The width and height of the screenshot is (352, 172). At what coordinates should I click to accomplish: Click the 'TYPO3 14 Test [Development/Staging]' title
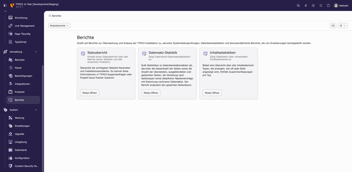(x=37, y=4)
